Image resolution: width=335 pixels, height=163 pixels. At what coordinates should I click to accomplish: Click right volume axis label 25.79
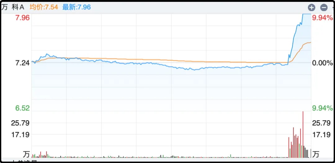click(x=322, y=123)
